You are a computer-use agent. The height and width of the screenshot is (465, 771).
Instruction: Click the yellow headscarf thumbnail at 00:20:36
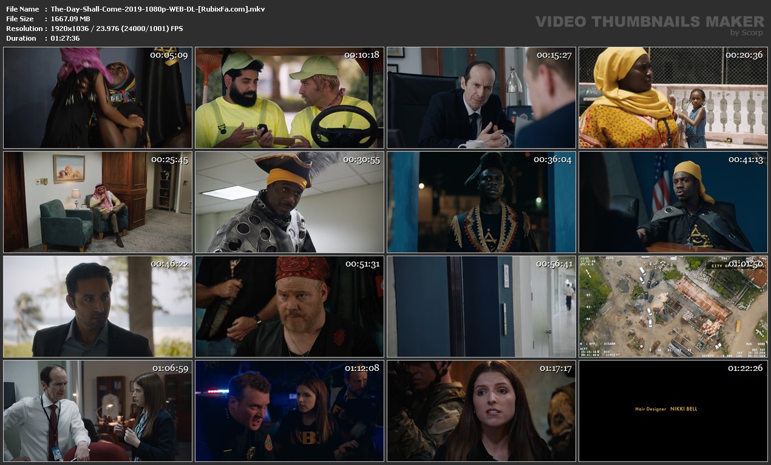[x=673, y=98]
